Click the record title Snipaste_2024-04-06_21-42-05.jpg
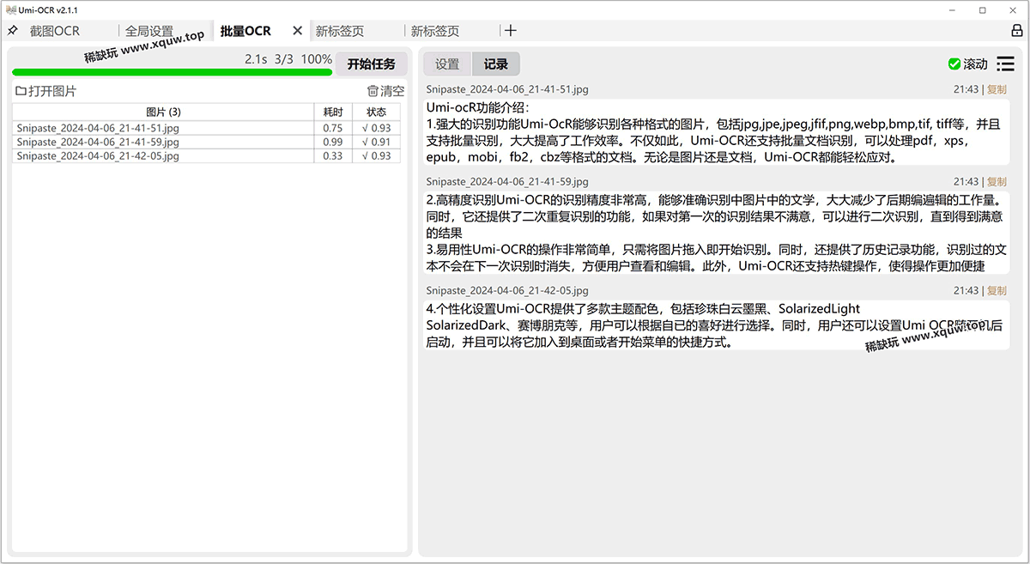The image size is (1030, 564). point(507,291)
